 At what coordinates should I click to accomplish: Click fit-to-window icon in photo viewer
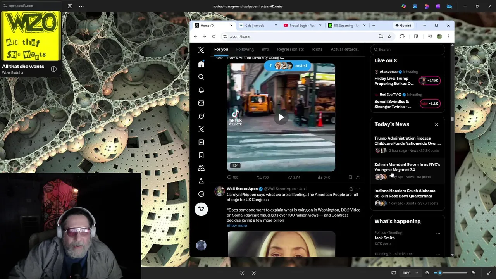tap(394, 273)
